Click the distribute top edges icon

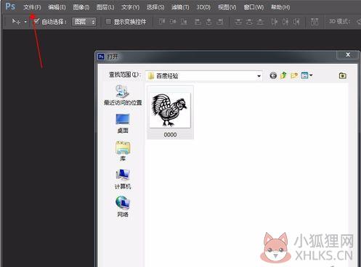pos(238,22)
